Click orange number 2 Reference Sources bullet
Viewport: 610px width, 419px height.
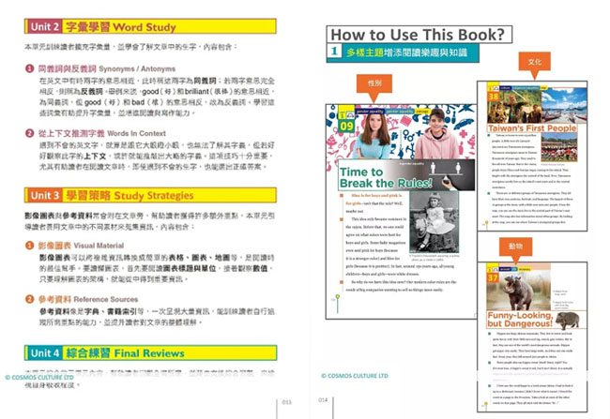(x=30, y=299)
